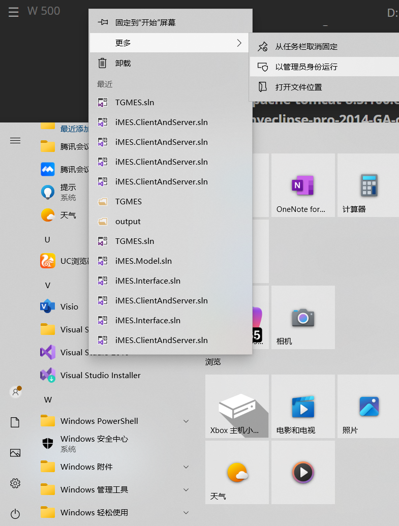Click the Windows Security shield icon
The image size is (399, 526).
tap(48, 443)
